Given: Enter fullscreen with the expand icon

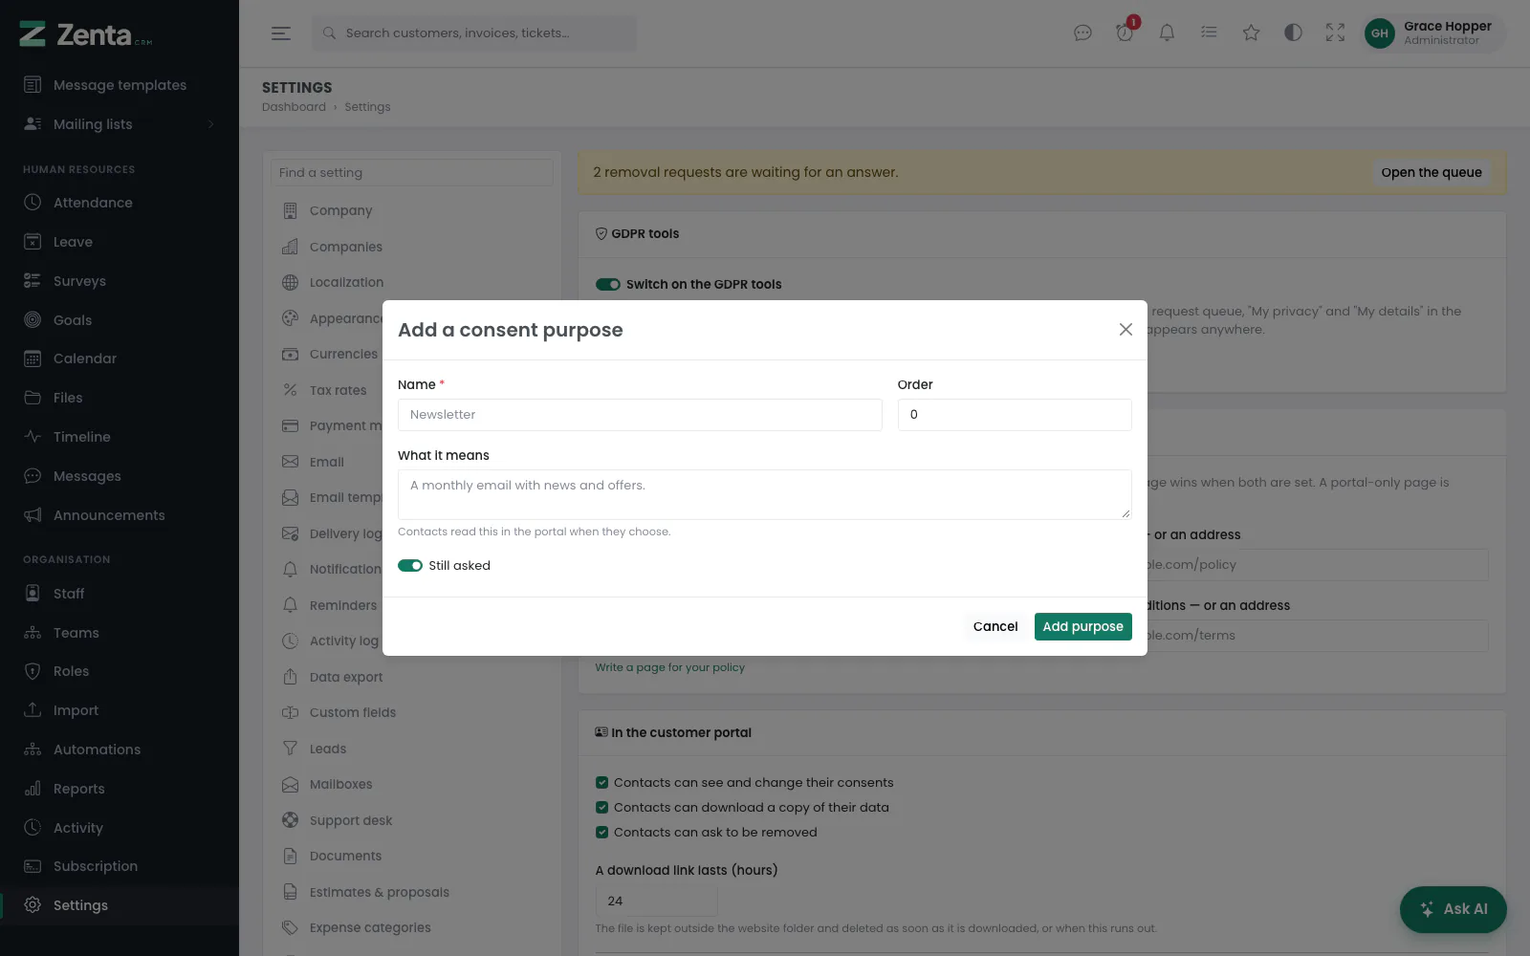Looking at the screenshot, I should click(1335, 33).
